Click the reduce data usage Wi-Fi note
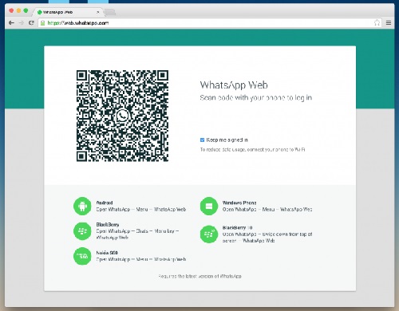The image size is (399, 311). 252,150
